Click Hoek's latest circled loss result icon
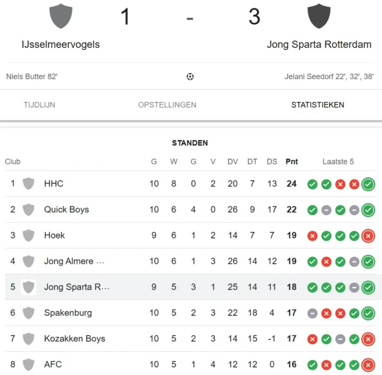Screen dimensions: 382x375 point(368,236)
